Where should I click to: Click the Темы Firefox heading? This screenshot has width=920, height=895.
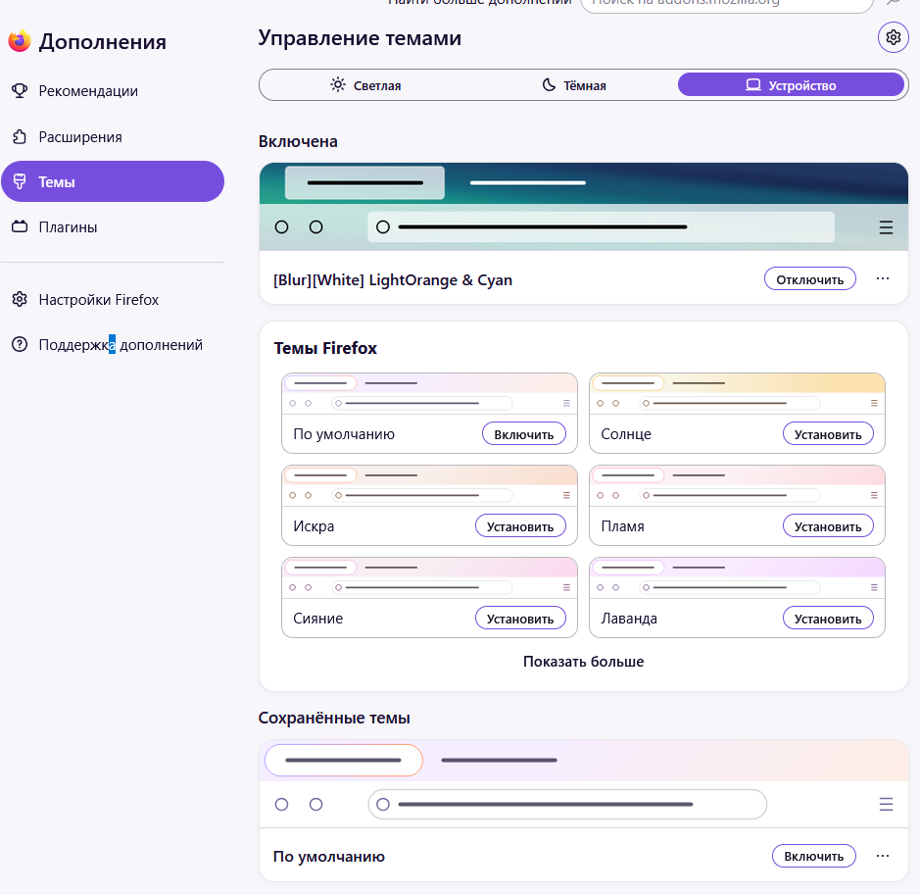pyautogui.click(x=325, y=348)
